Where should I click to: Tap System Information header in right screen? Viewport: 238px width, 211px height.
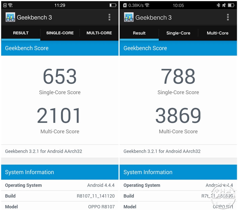(x=178, y=172)
